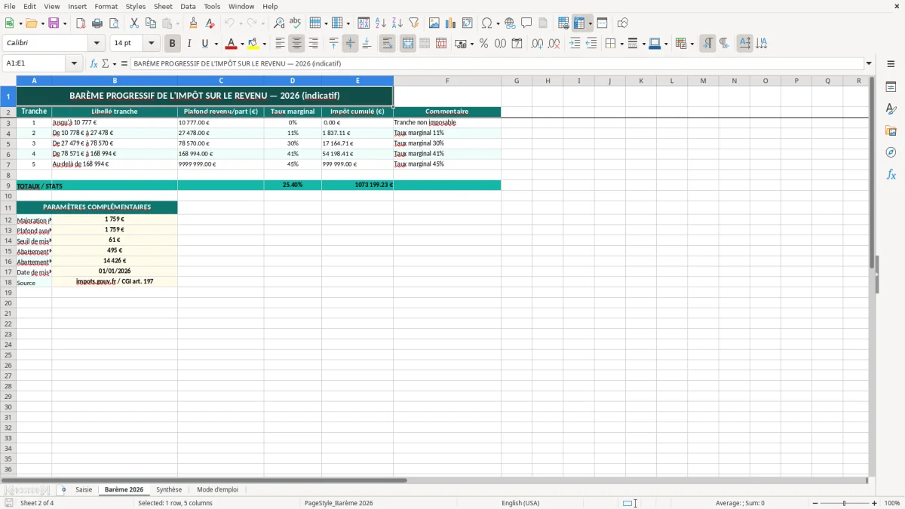Image resolution: width=905 pixels, height=509 pixels.
Task: Click the Copy icon
Action: 151,23
